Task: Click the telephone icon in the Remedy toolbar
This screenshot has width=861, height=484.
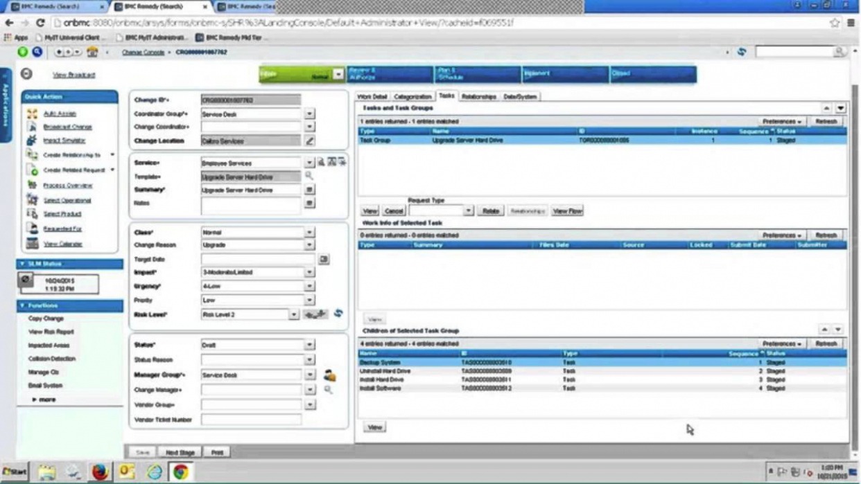Action: tap(92, 52)
